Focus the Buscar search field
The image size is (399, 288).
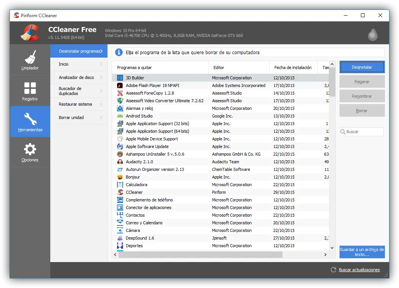(x=364, y=132)
